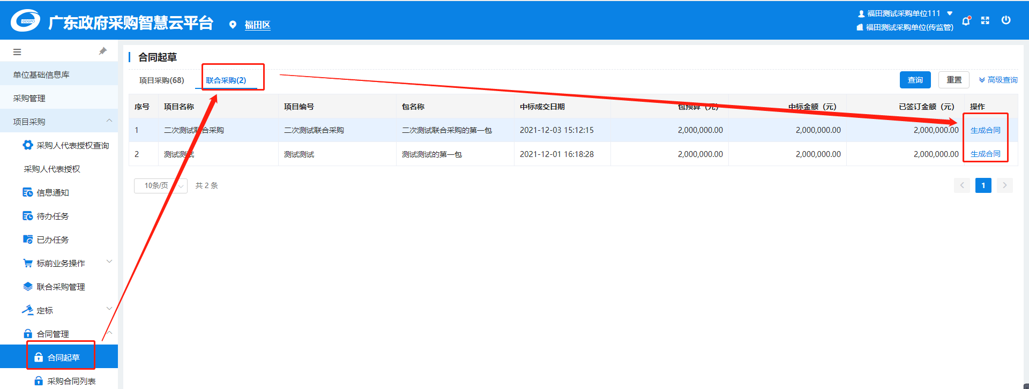Image resolution: width=1029 pixels, height=389 pixels.
Task: Open user account dropdown 福田测试采购单位111
Action: pos(905,13)
